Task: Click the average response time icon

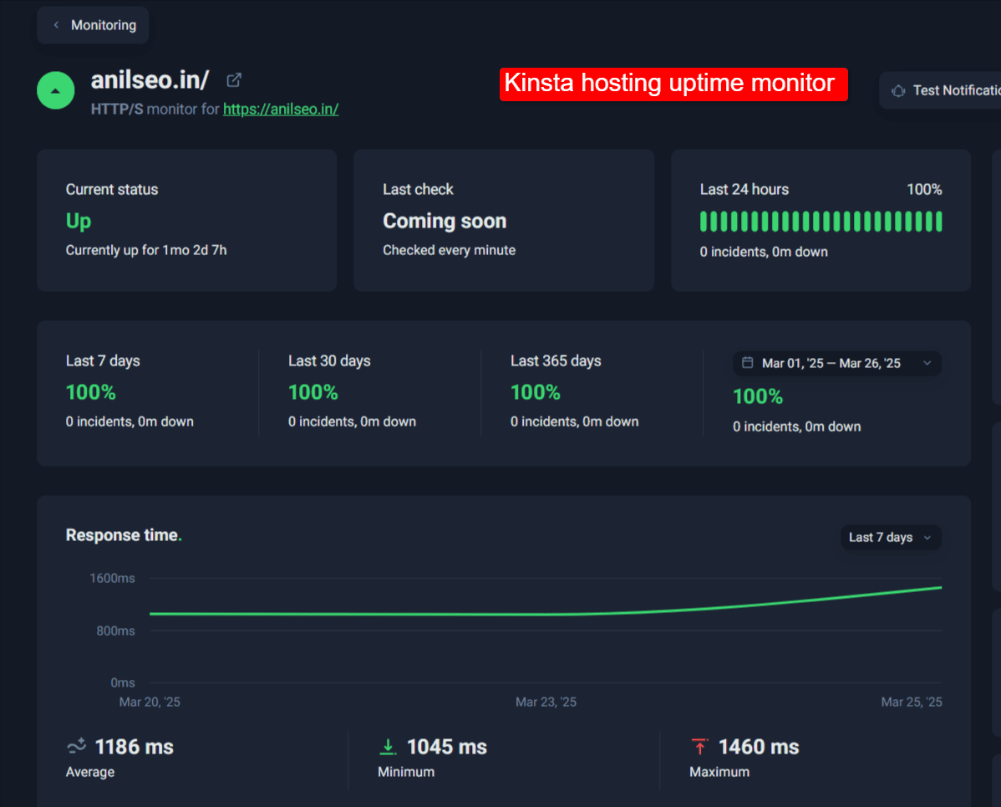Action: click(77, 746)
